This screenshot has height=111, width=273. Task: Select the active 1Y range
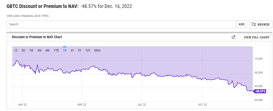pos(65,51)
